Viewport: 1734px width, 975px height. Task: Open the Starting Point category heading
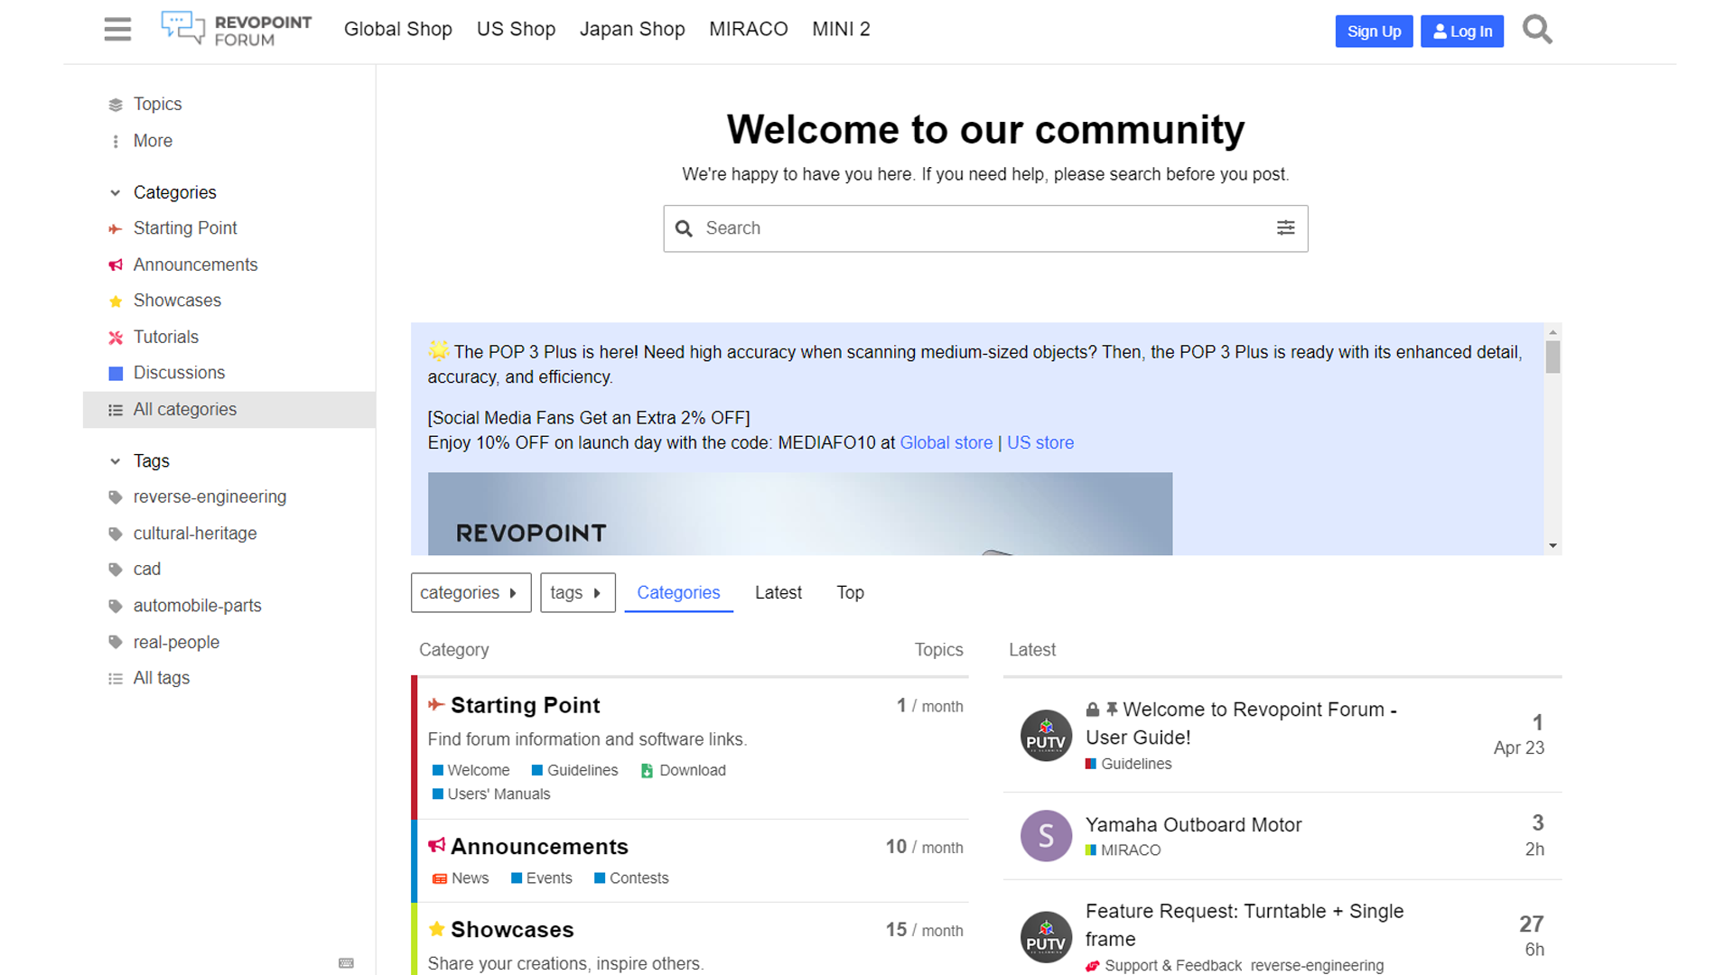click(525, 705)
